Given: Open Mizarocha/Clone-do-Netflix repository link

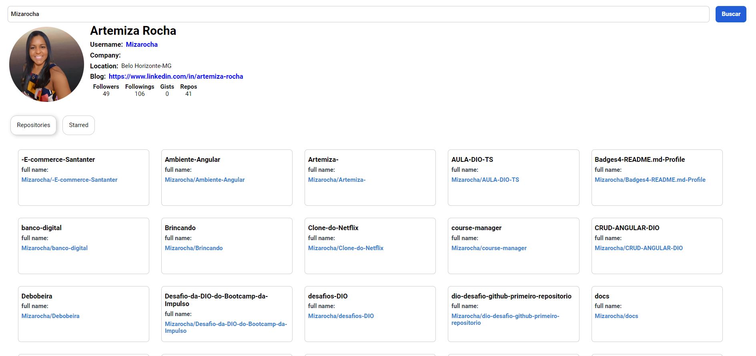Looking at the screenshot, I should click(x=345, y=248).
